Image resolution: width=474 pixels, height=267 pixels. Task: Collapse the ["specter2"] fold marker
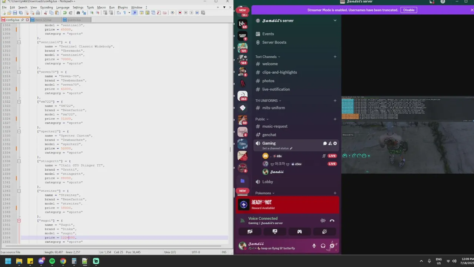(x=19, y=131)
